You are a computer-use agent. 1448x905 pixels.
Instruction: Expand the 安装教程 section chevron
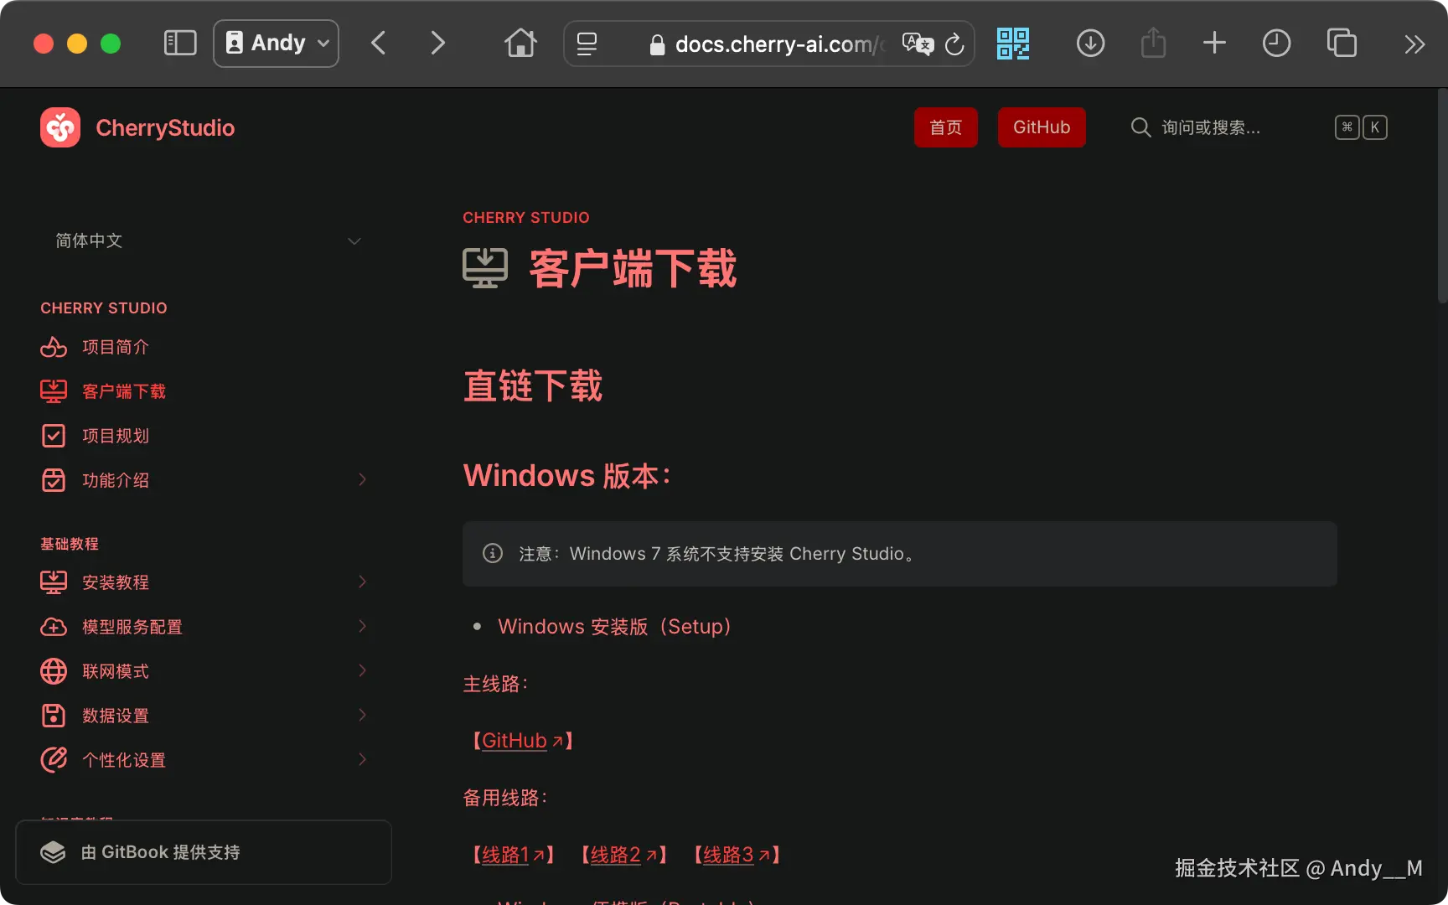(362, 582)
